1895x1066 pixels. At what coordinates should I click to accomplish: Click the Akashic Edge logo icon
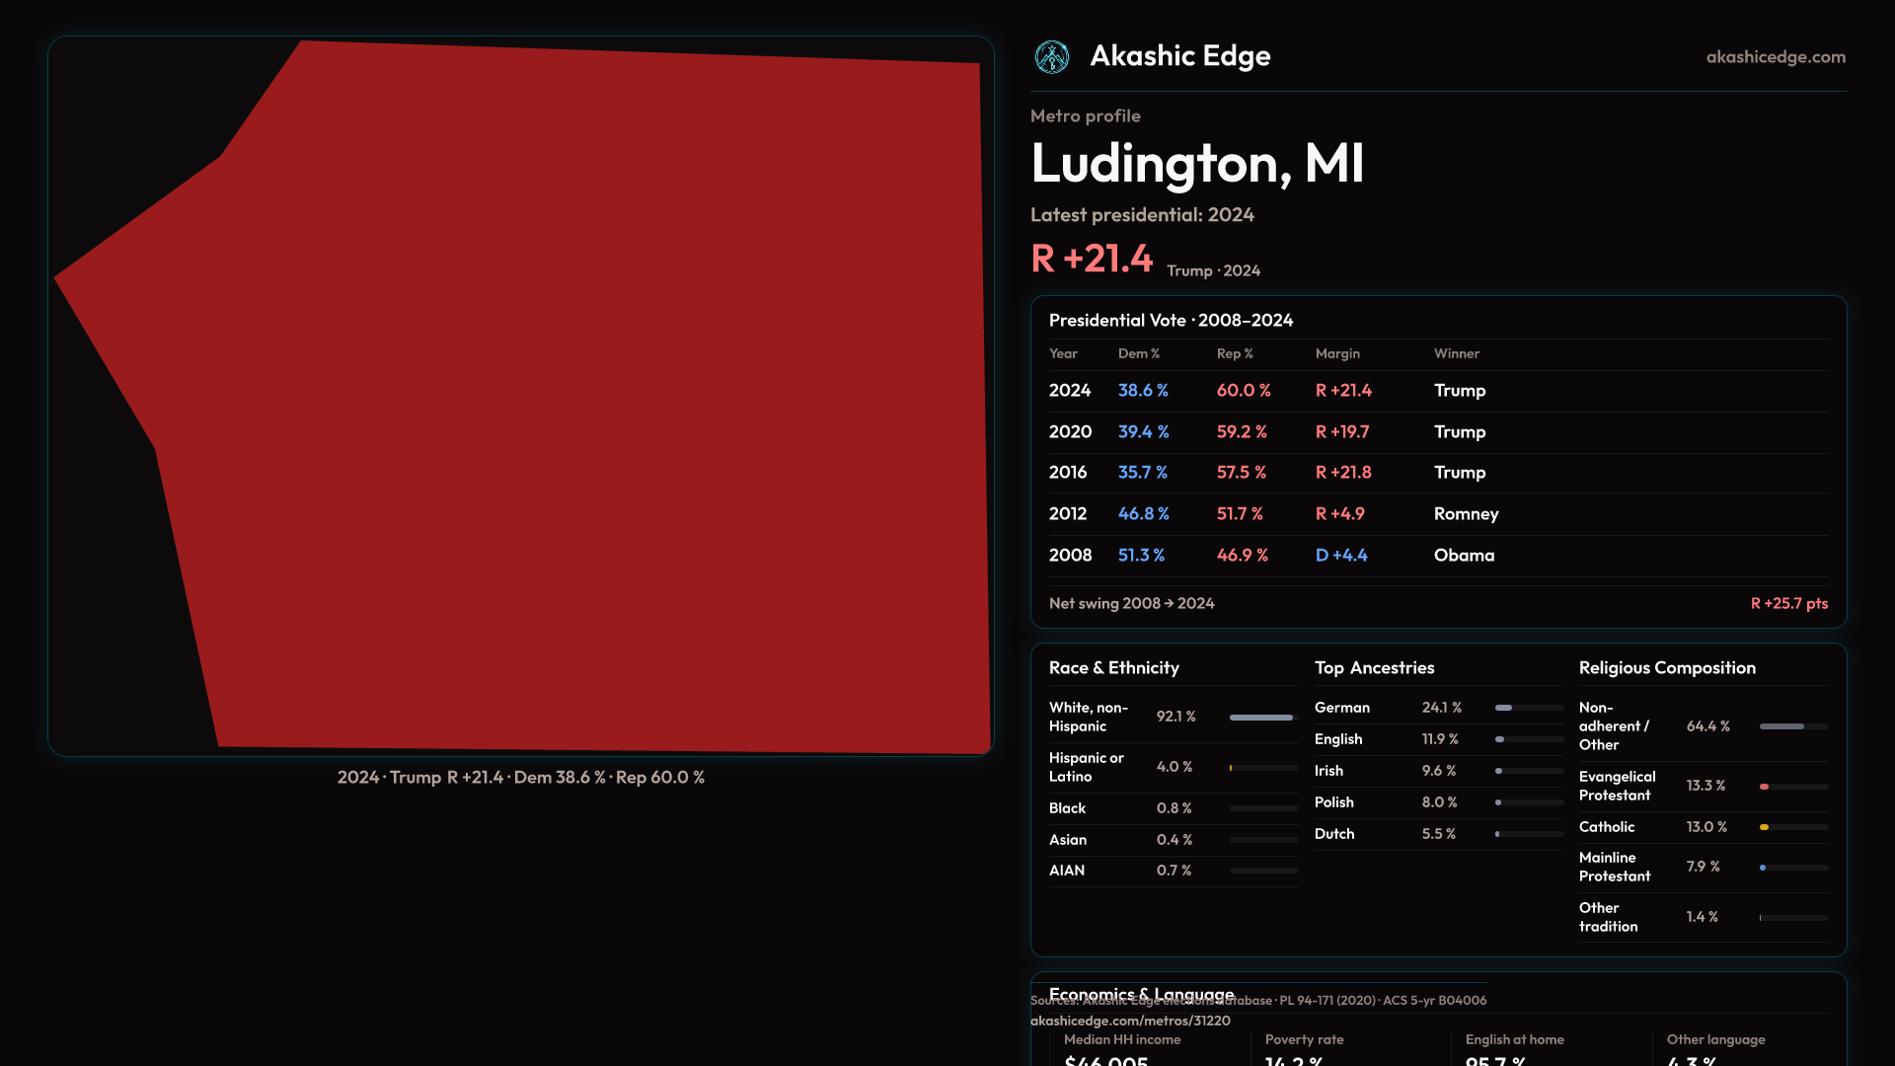coord(1051,57)
